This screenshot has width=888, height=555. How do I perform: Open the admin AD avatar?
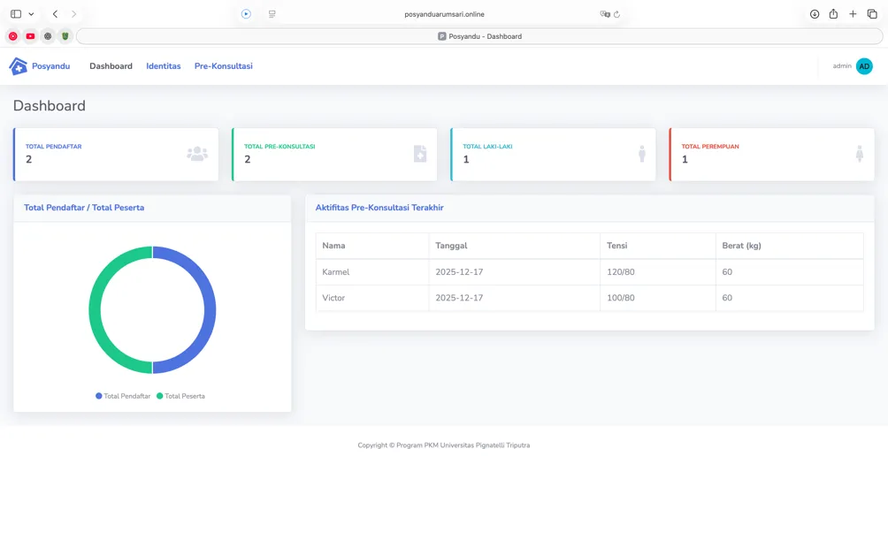864,66
